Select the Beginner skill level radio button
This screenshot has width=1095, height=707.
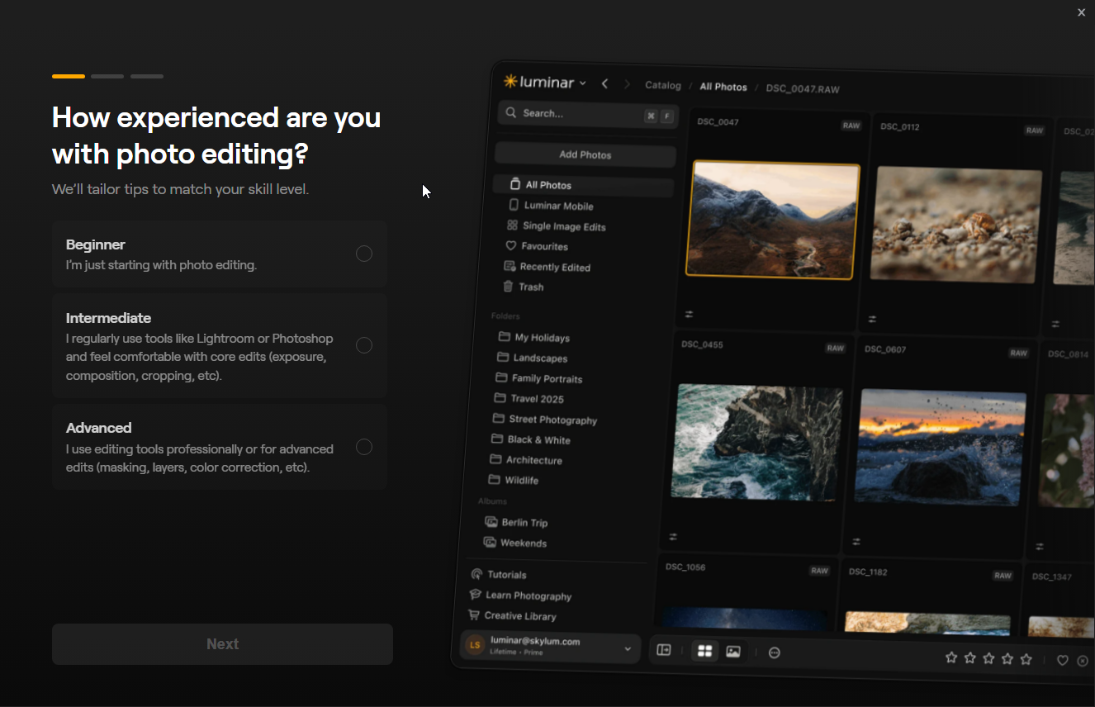coord(363,254)
